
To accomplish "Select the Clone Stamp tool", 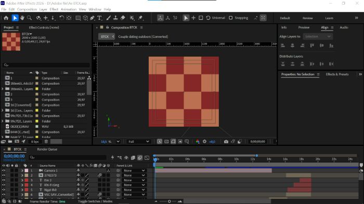I will tap(115, 18).
